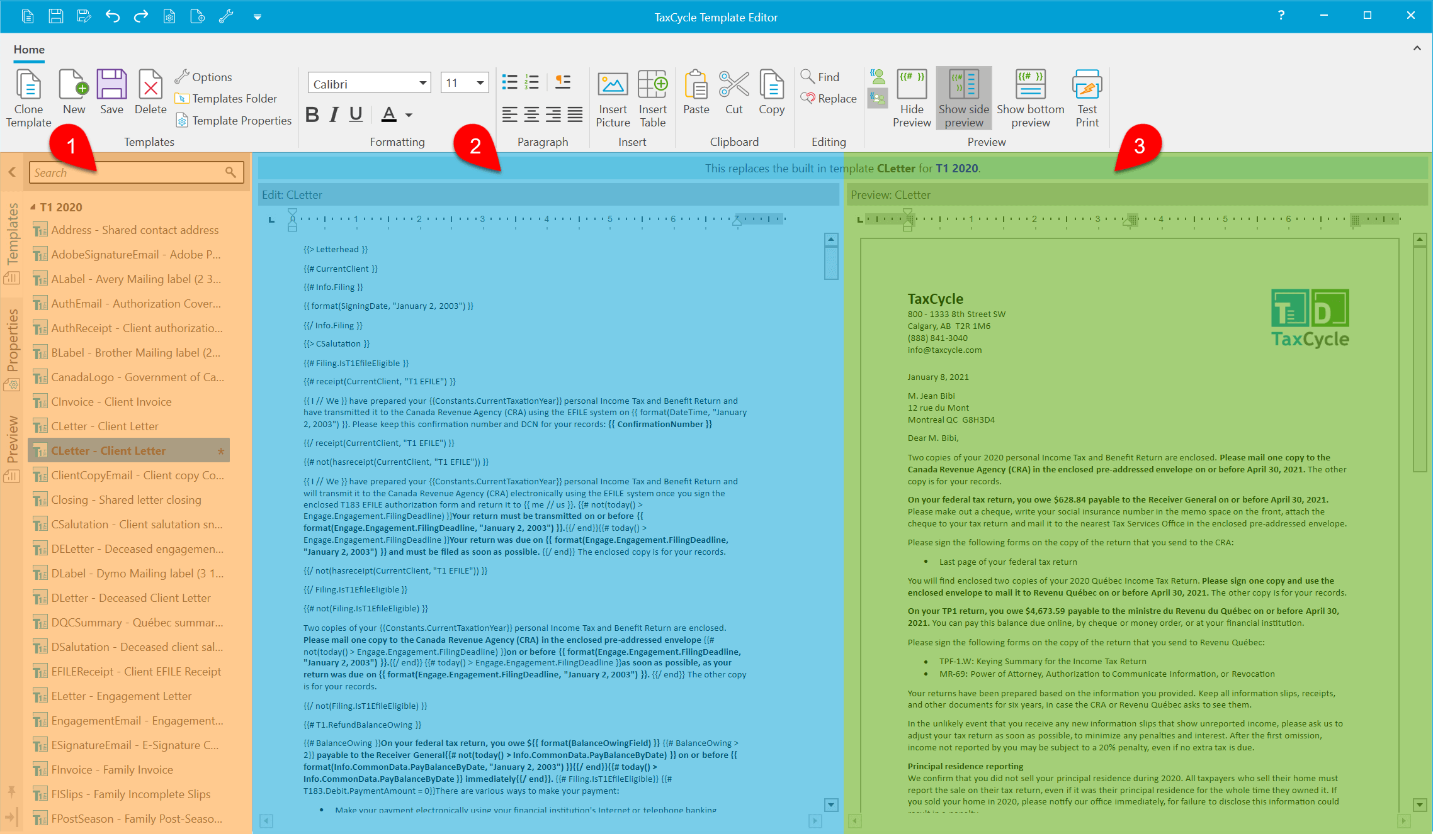Collapse the T1 2020 tree group
The height and width of the screenshot is (834, 1433).
(33, 207)
